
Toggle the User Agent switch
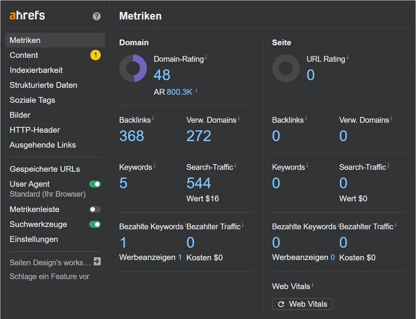(x=95, y=184)
